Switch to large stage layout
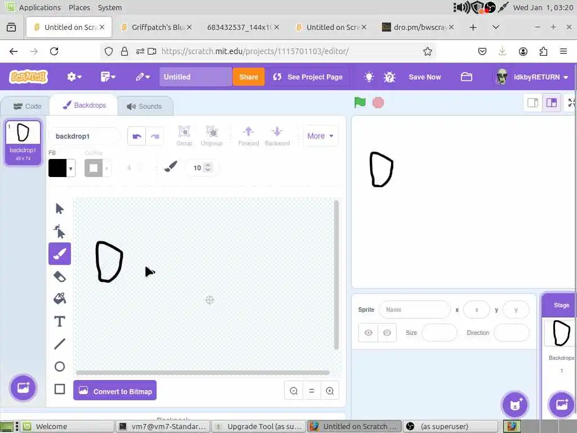 pos(552,103)
